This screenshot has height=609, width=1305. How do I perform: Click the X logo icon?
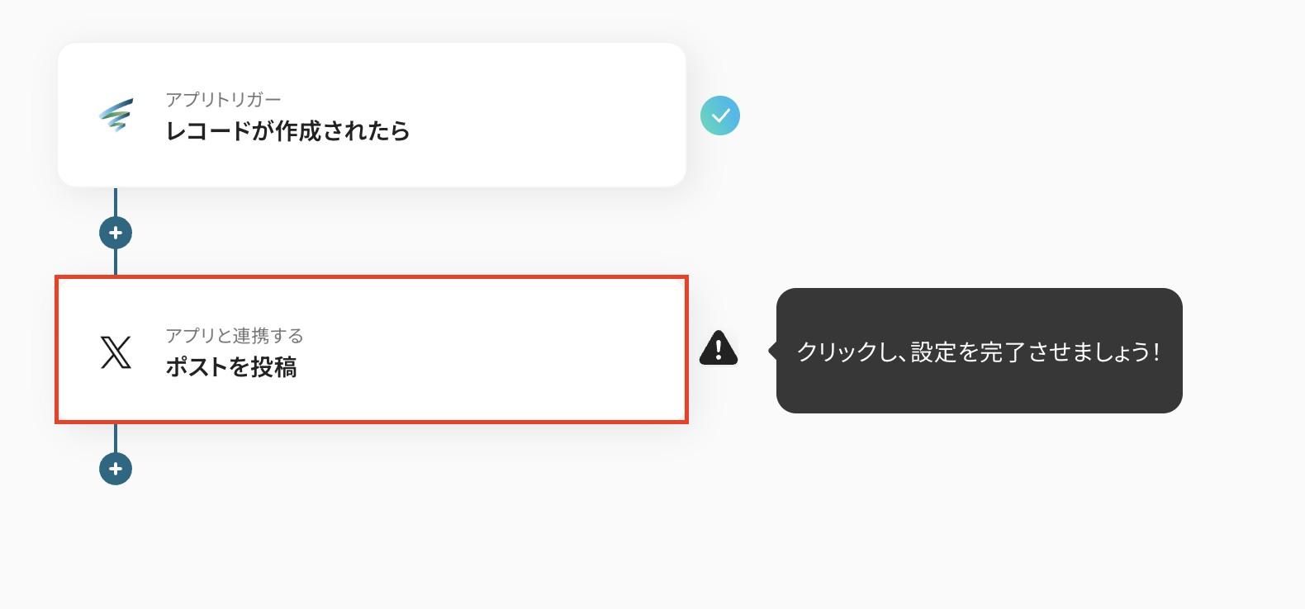click(x=116, y=352)
